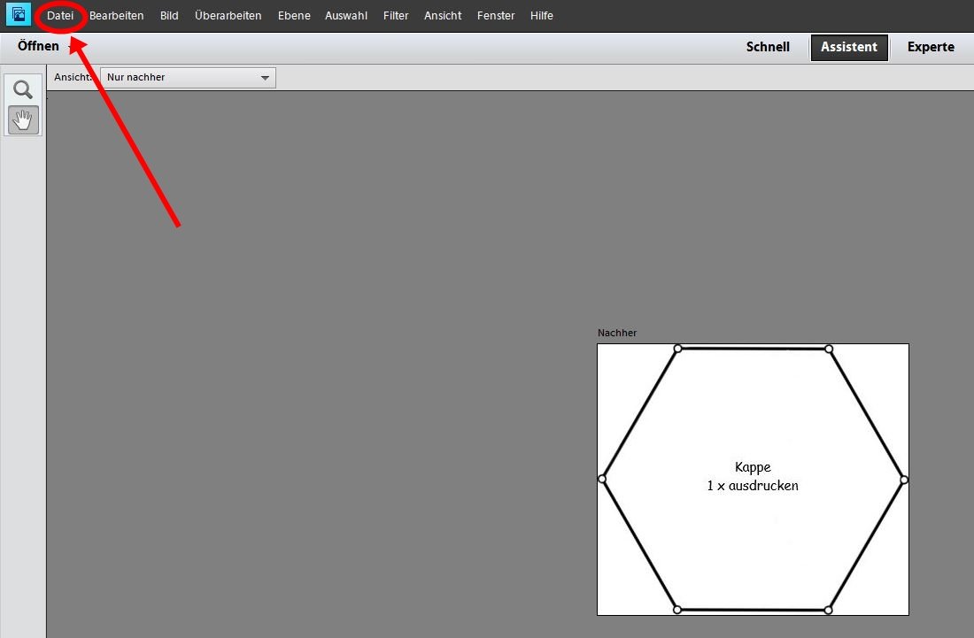Click the leftmost corner point of the hexagon

pyautogui.click(x=602, y=479)
